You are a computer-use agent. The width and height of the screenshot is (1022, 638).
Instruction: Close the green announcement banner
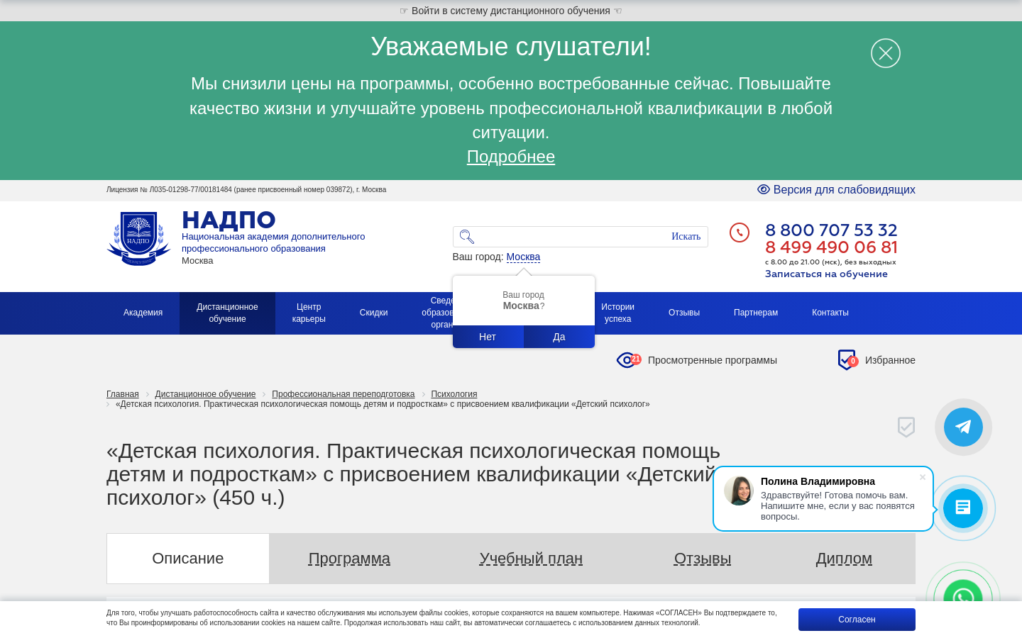886,53
